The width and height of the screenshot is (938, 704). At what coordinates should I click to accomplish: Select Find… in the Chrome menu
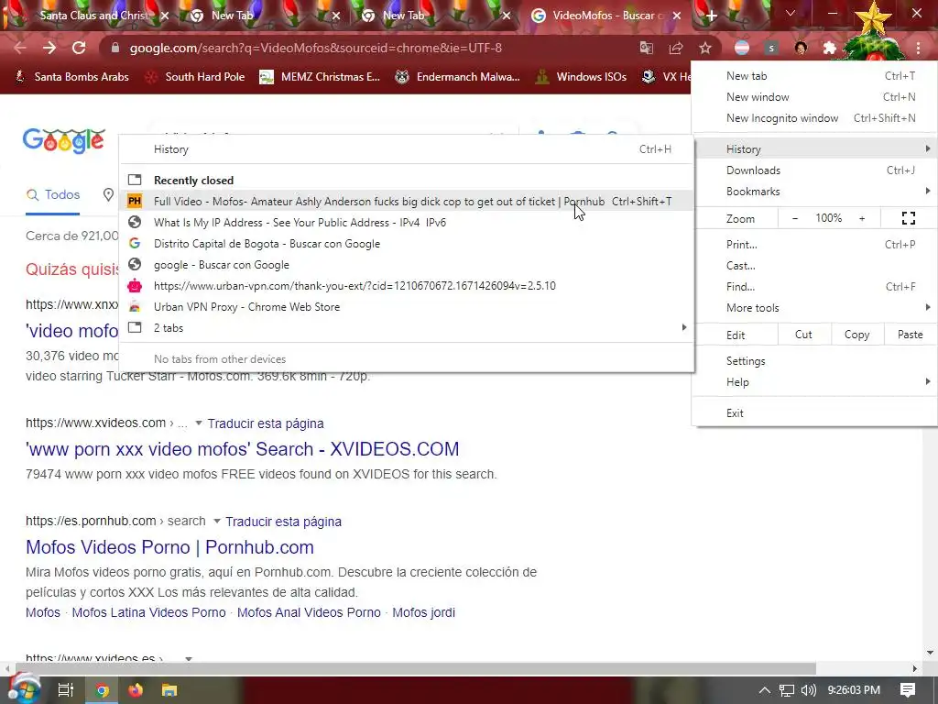point(814,287)
